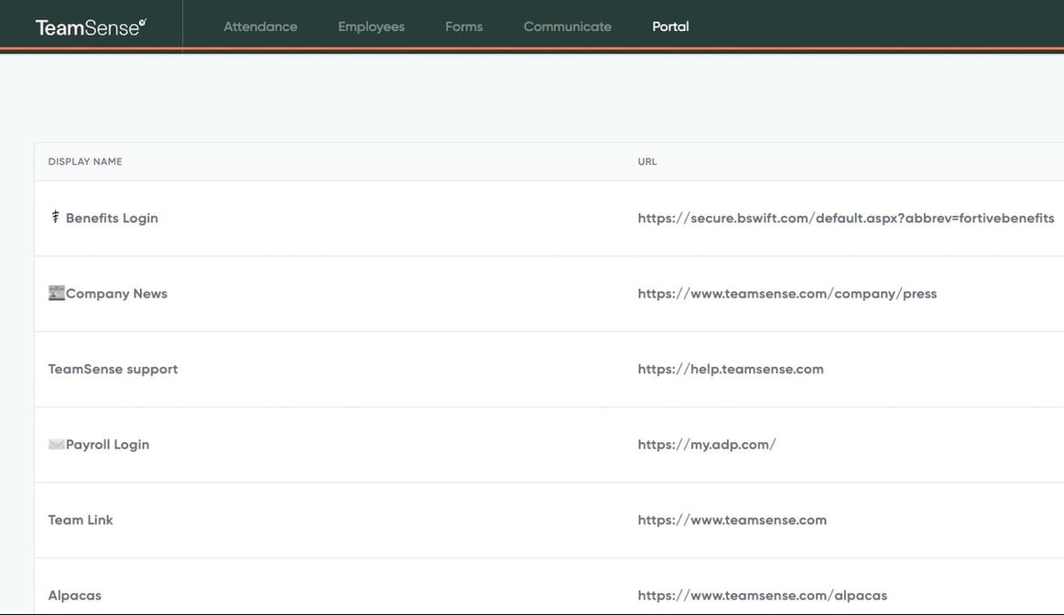Open the Employees menu
Image resolution: width=1064 pixels, height=615 pixels.
click(x=371, y=27)
